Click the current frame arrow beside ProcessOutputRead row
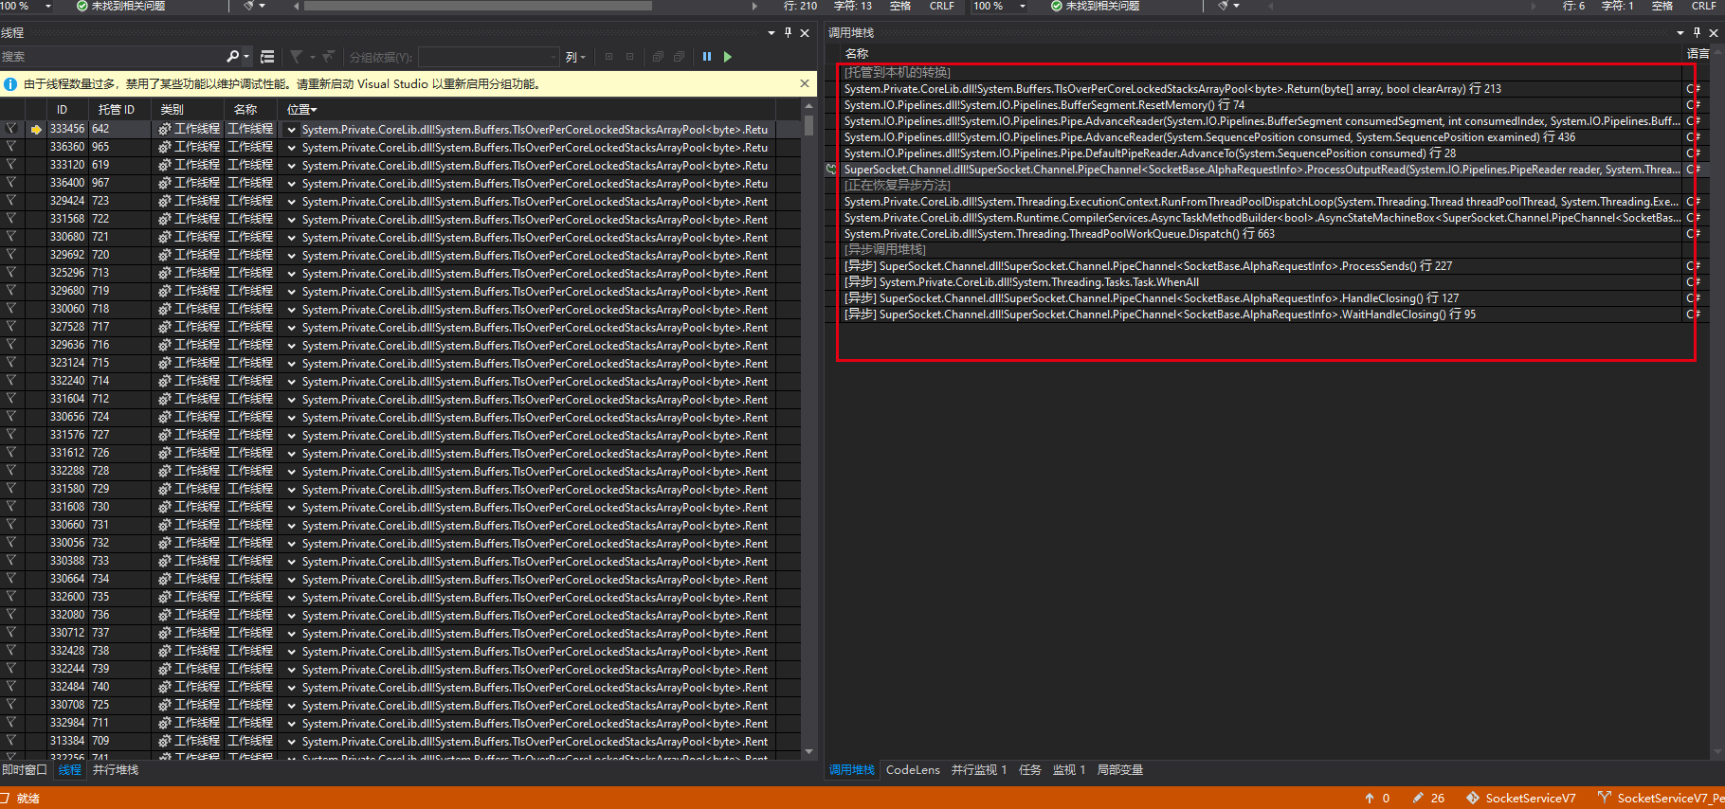1725x809 pixels. point(831,170)
